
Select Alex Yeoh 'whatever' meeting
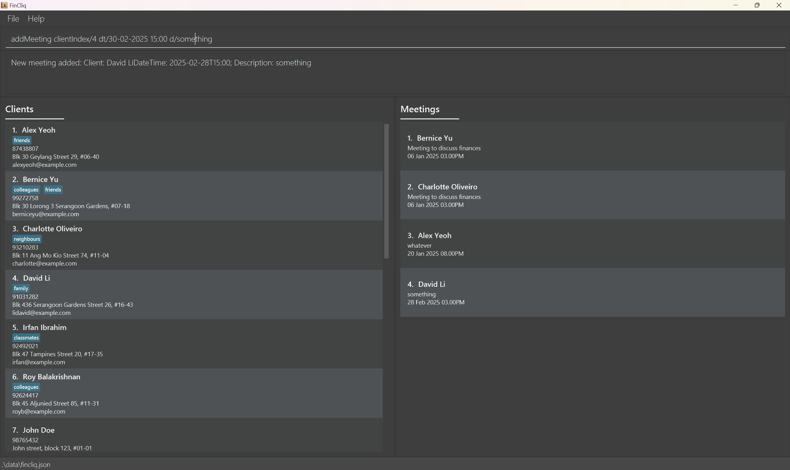pos(592,244)
